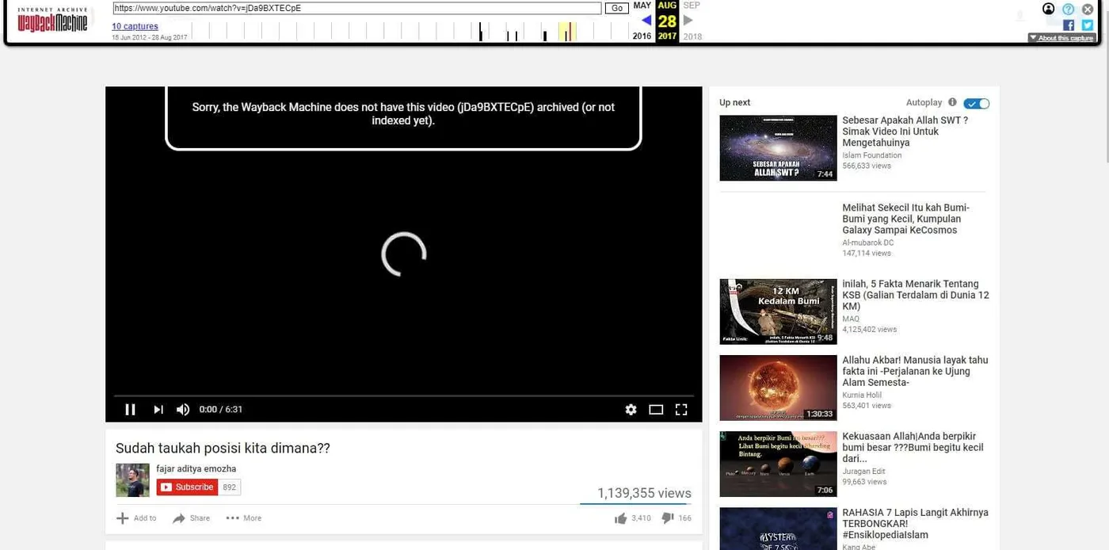Screen dimensions: 1109x550
Task: Open the Juragan Edit channel name
Action: (863, 471)
